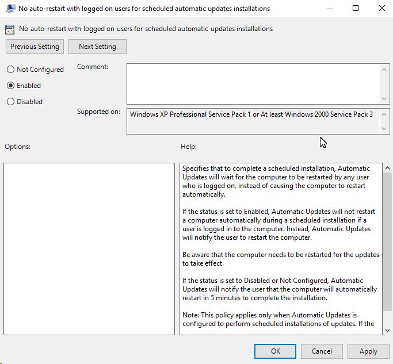Click the Apply button

tap(368, 351)
